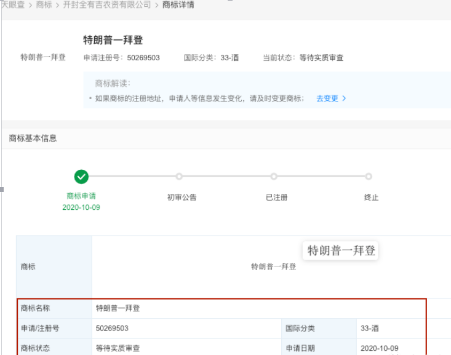451x355 pixels.
Task: Select the 初审公告 timeline circle
Action: [179, 177]
